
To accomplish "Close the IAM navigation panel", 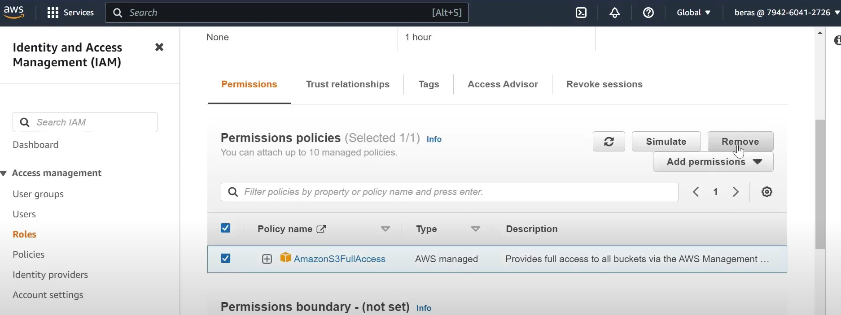I will [x=159, y=47].
